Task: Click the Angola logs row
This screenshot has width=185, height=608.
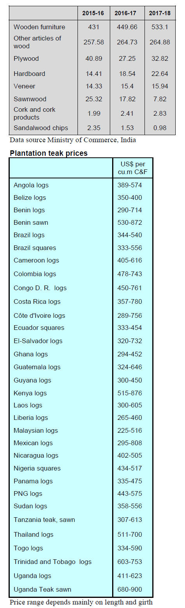Action: point(81,185)
